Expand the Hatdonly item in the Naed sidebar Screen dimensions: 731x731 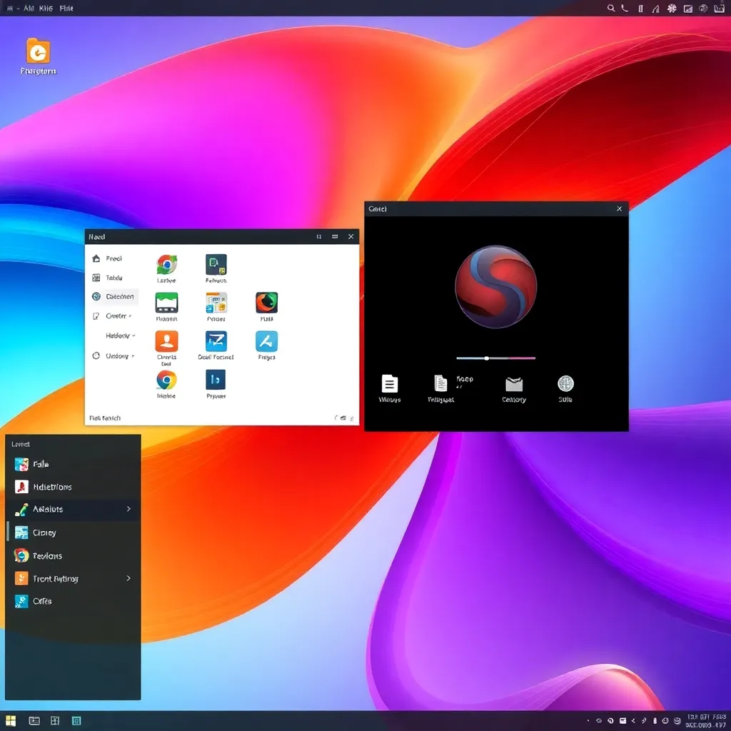click(120, 336)
